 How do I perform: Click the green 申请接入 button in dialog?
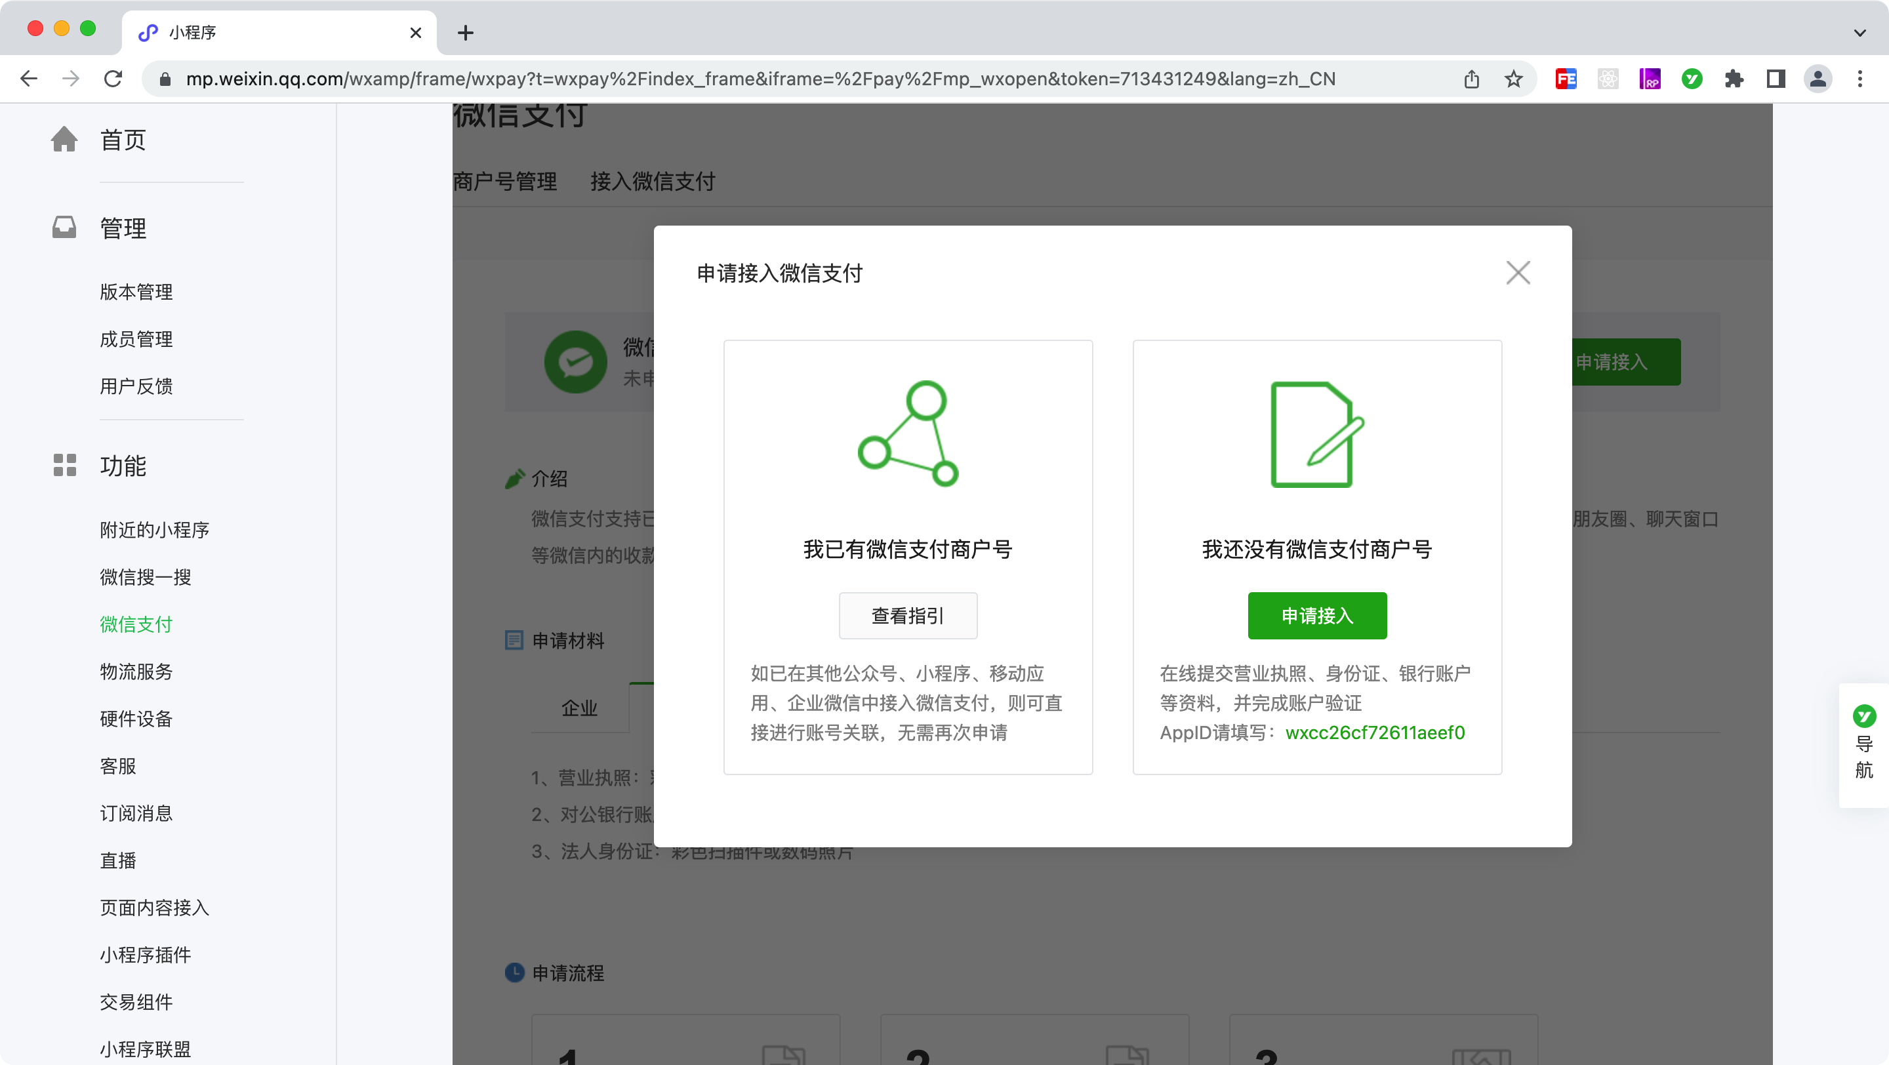pos(1316,615)
